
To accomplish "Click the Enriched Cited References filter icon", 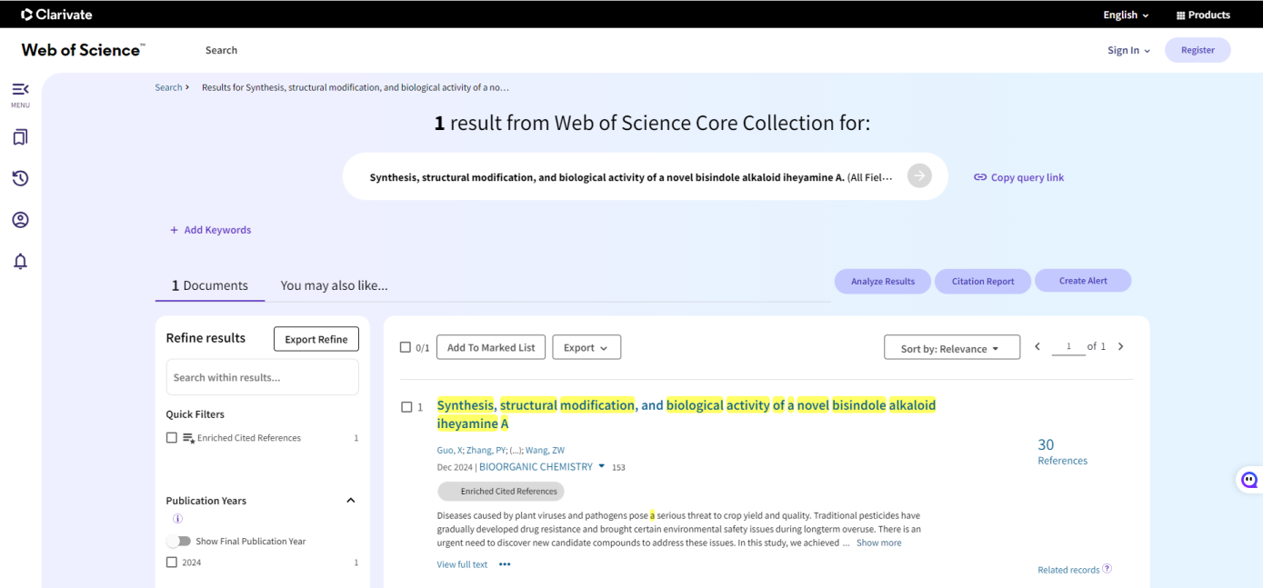I will pos(189,438).
